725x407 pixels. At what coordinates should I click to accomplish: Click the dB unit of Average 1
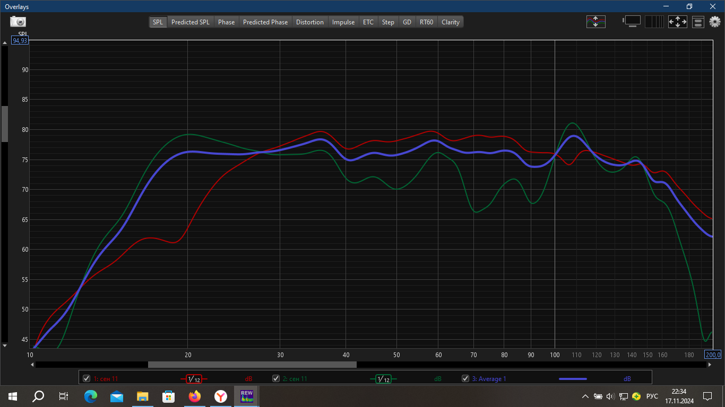627,379
